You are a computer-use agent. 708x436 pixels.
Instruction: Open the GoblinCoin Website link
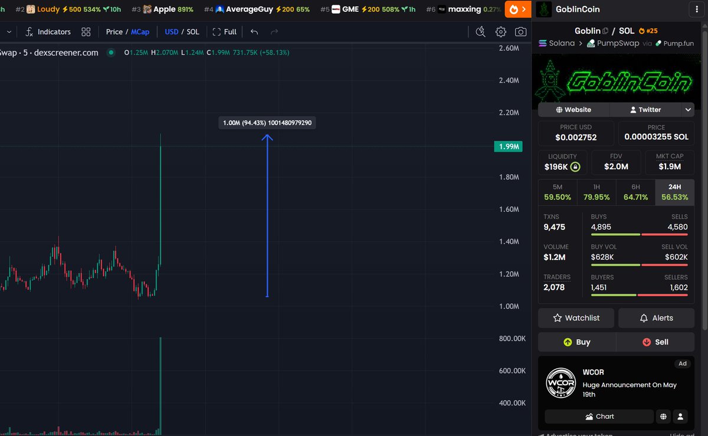[573, 110]
